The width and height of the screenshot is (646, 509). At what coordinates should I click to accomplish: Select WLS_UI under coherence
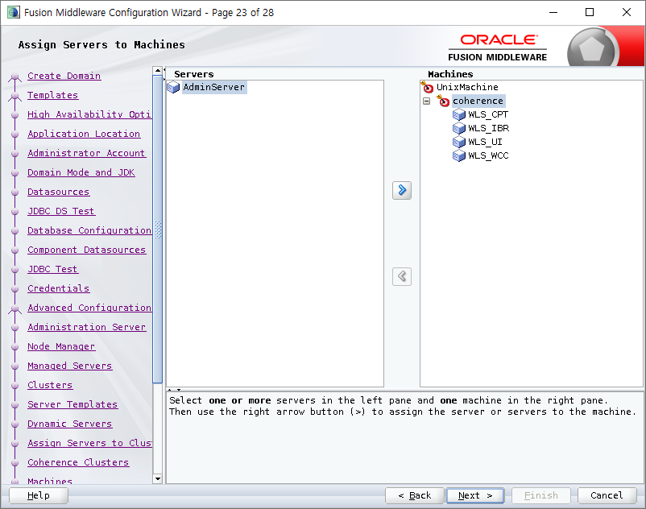(x=486, y=142)
